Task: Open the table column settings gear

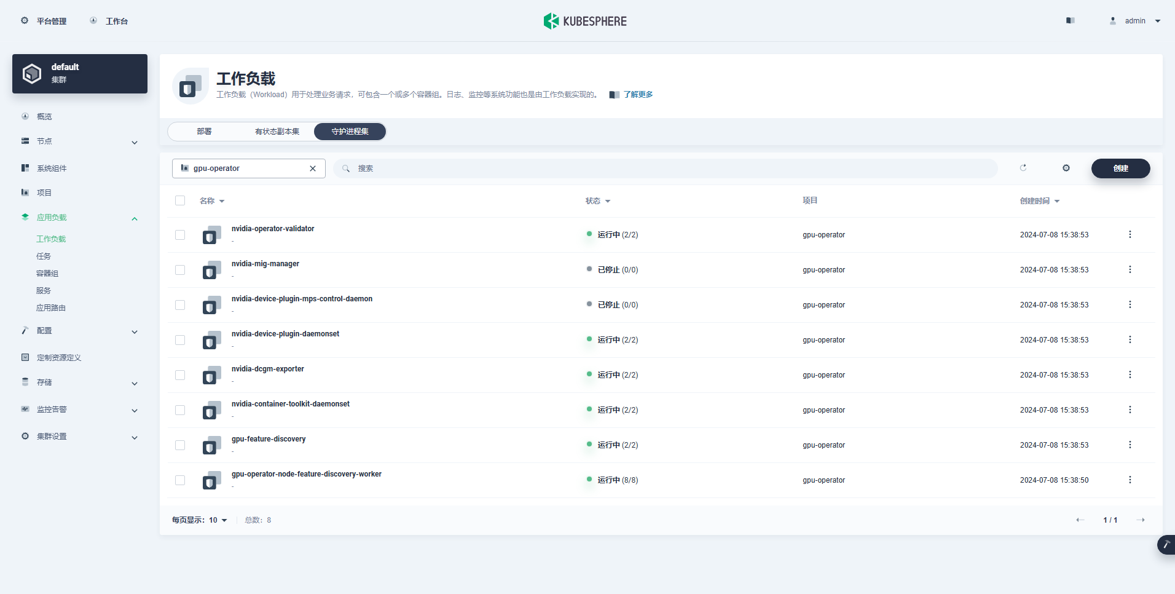Action: (1066, 168)
